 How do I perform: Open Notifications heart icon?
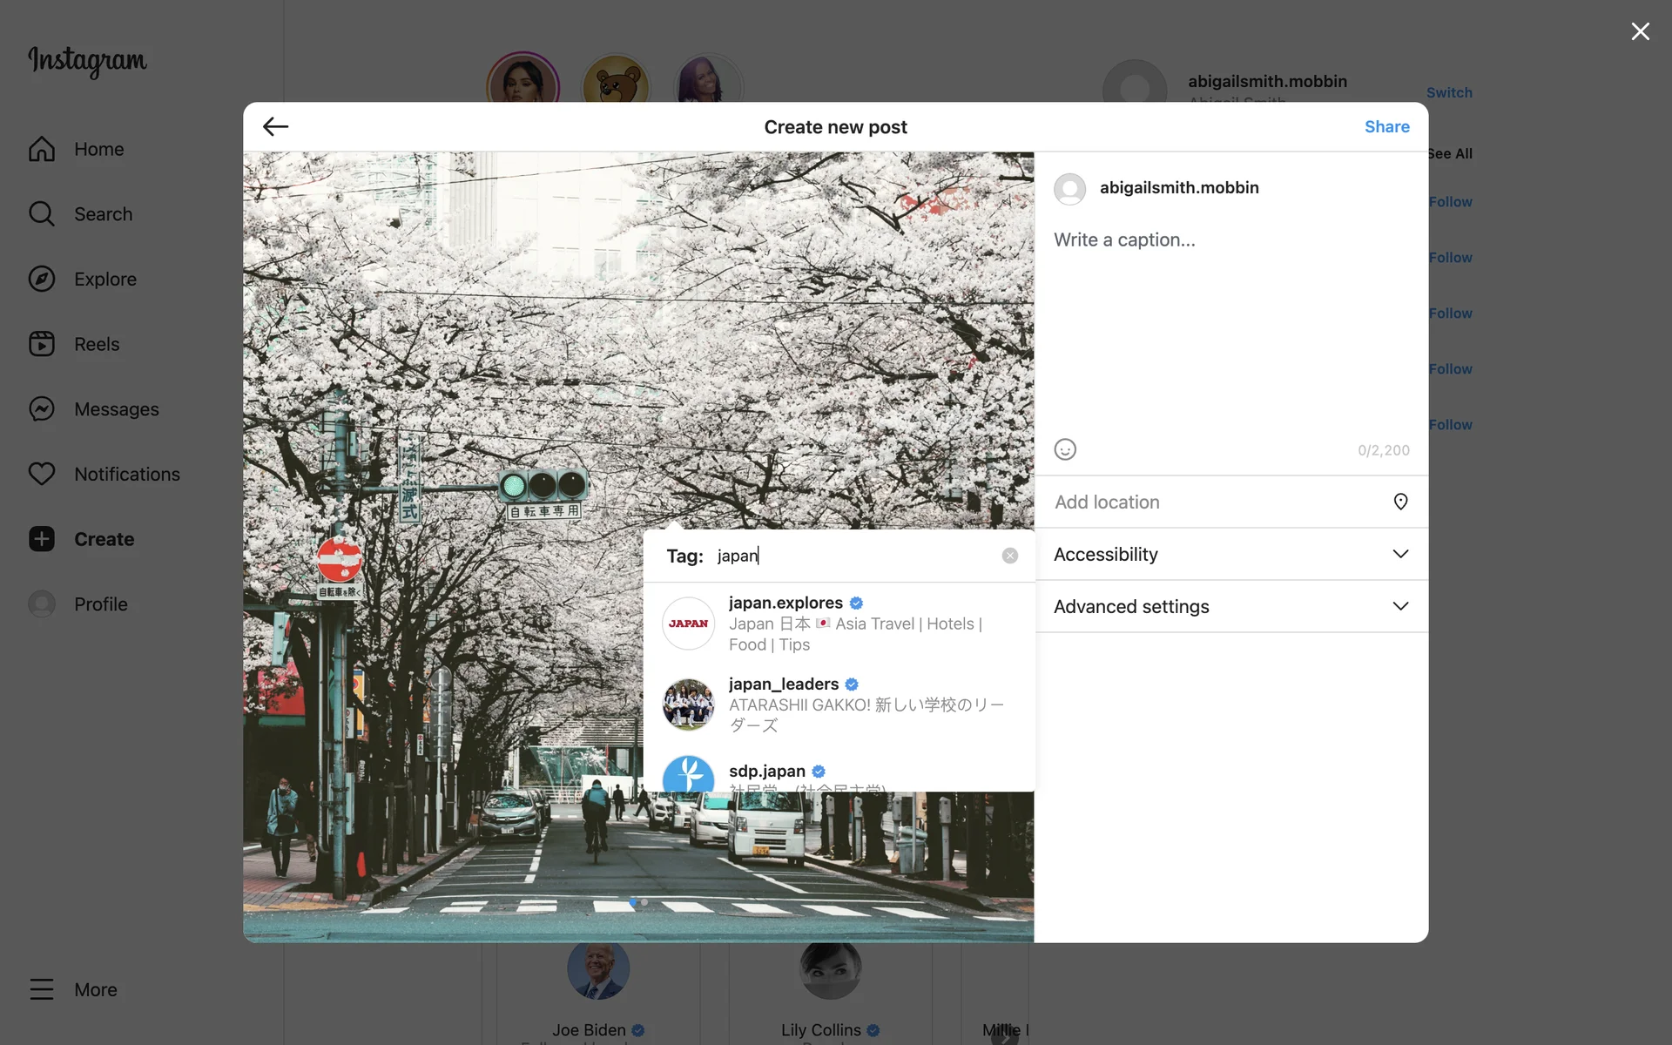[42, 474]
